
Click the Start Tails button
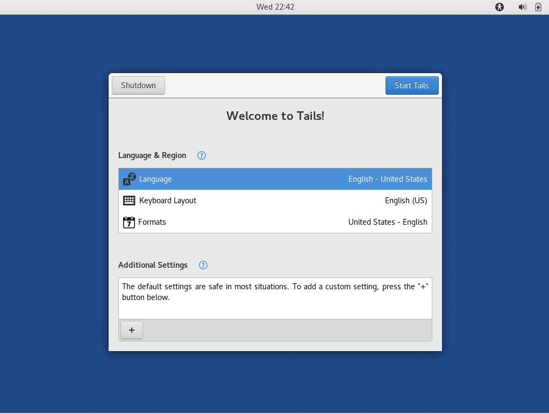click(412, 85)
